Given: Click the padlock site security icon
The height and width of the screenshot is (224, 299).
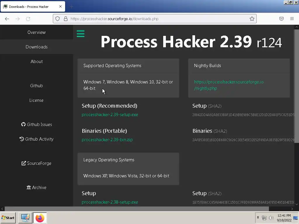Looking at the screenshot, I should point(66,19).
